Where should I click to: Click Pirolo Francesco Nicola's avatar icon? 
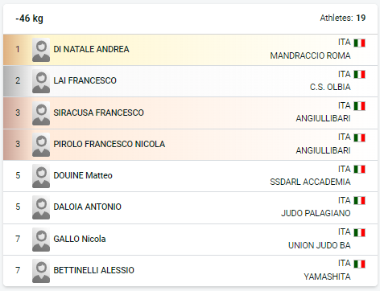[x=41, y=145]
